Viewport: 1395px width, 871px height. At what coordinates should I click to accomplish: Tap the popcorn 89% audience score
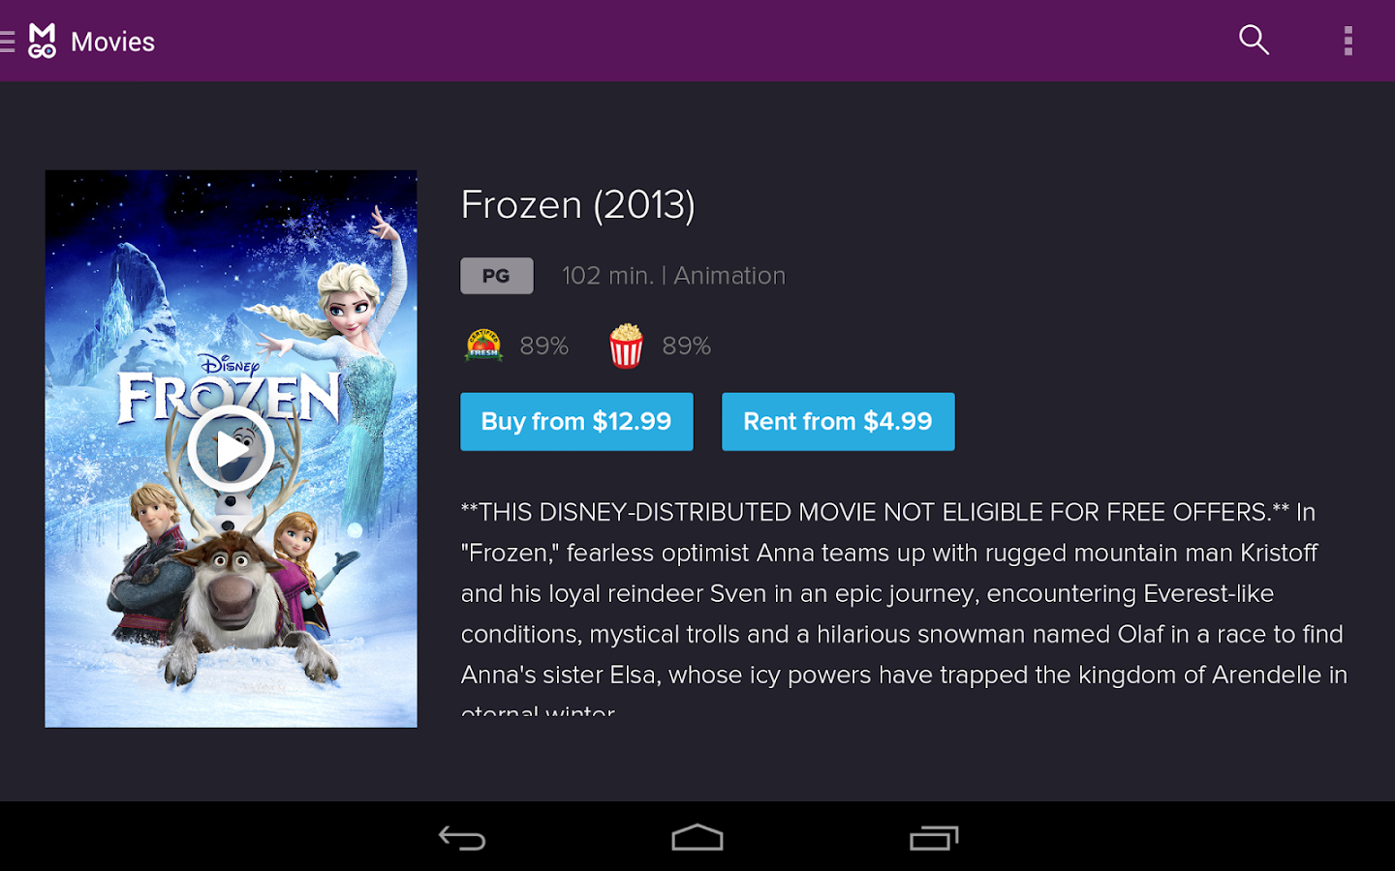coord(687,345)
